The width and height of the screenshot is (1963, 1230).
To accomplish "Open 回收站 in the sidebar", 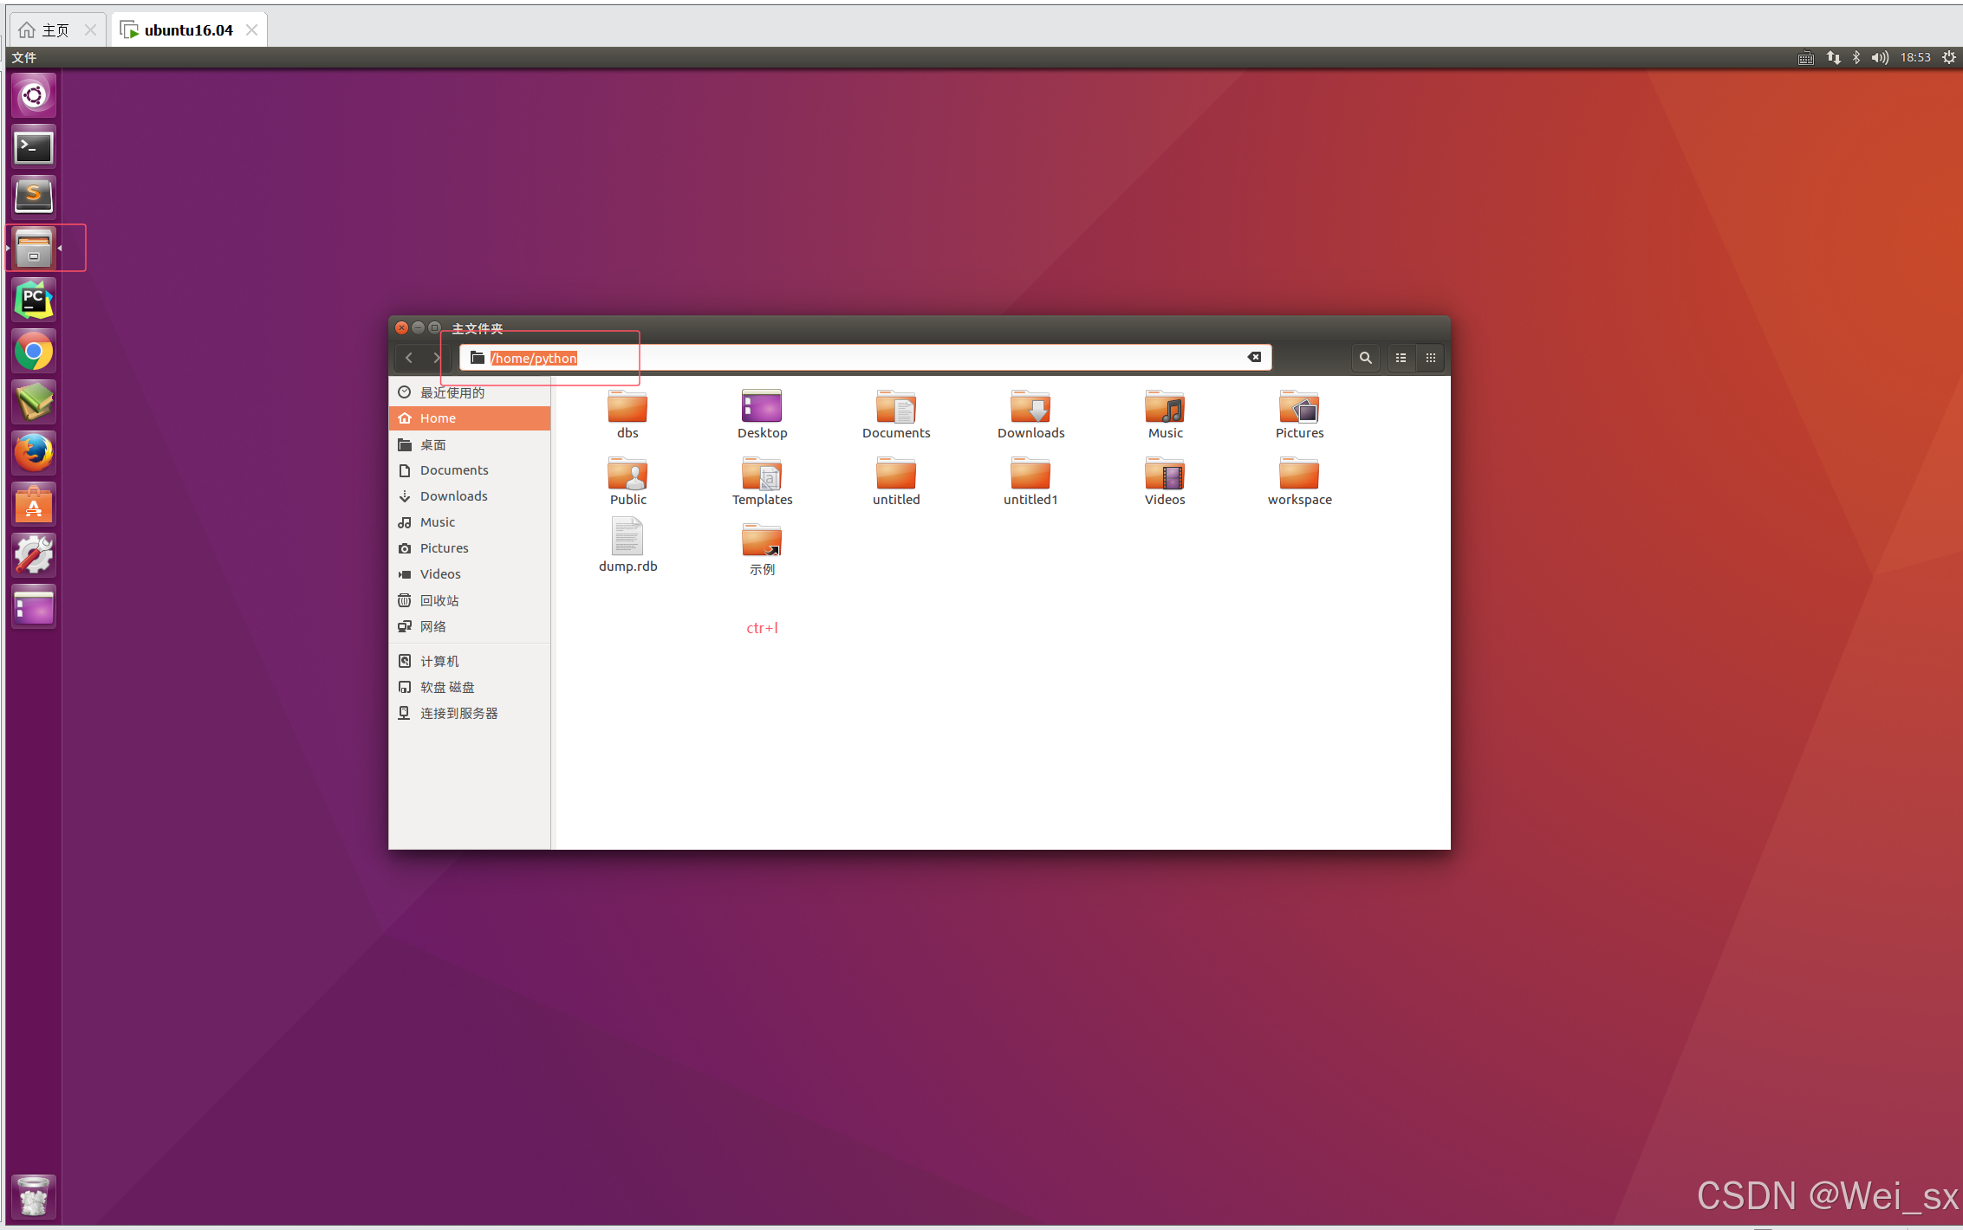I will [439, 600].
